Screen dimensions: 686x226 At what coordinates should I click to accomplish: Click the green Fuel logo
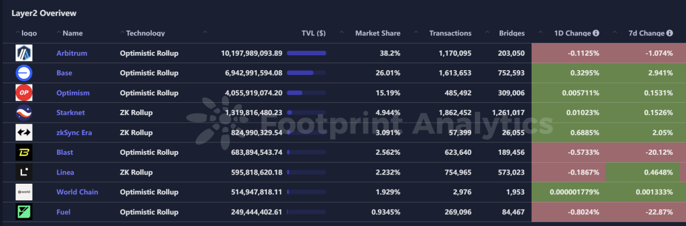click(24, 212)
